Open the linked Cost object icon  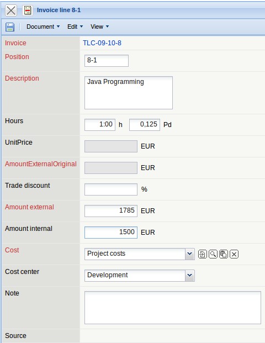pyautogui.click(x=202, y=254)
